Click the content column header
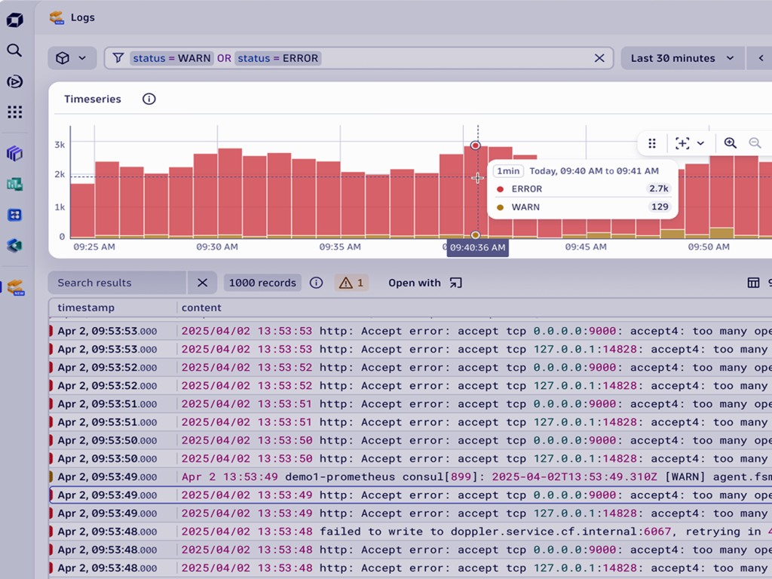 (x=201, y=308)
